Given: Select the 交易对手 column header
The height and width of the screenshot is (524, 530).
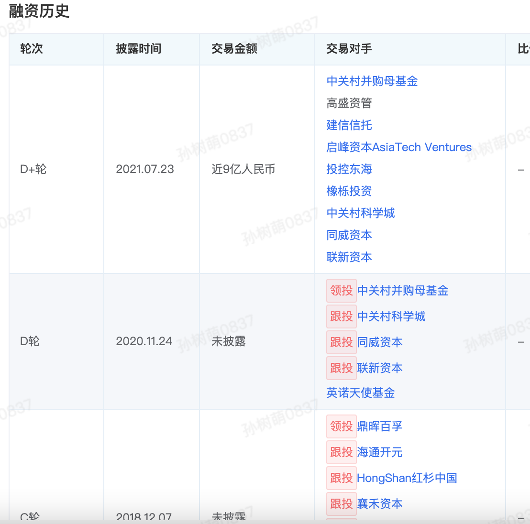Looking at the screenshot, I should (x=349, y=49).
